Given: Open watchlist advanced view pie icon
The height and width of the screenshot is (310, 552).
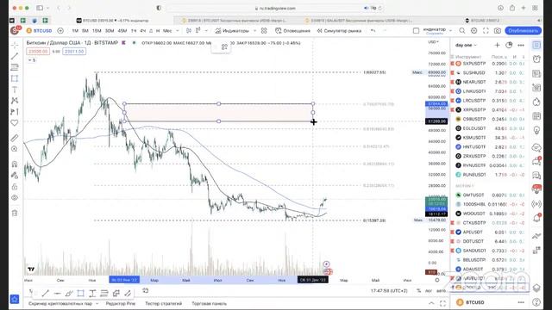Looking at the screenshot, I should tap(509, 45).
